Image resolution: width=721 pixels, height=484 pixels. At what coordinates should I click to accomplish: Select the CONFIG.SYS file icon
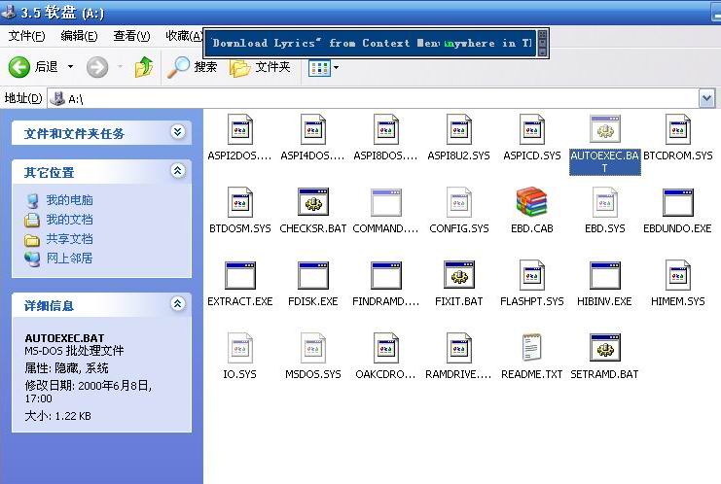pos(459,202)
